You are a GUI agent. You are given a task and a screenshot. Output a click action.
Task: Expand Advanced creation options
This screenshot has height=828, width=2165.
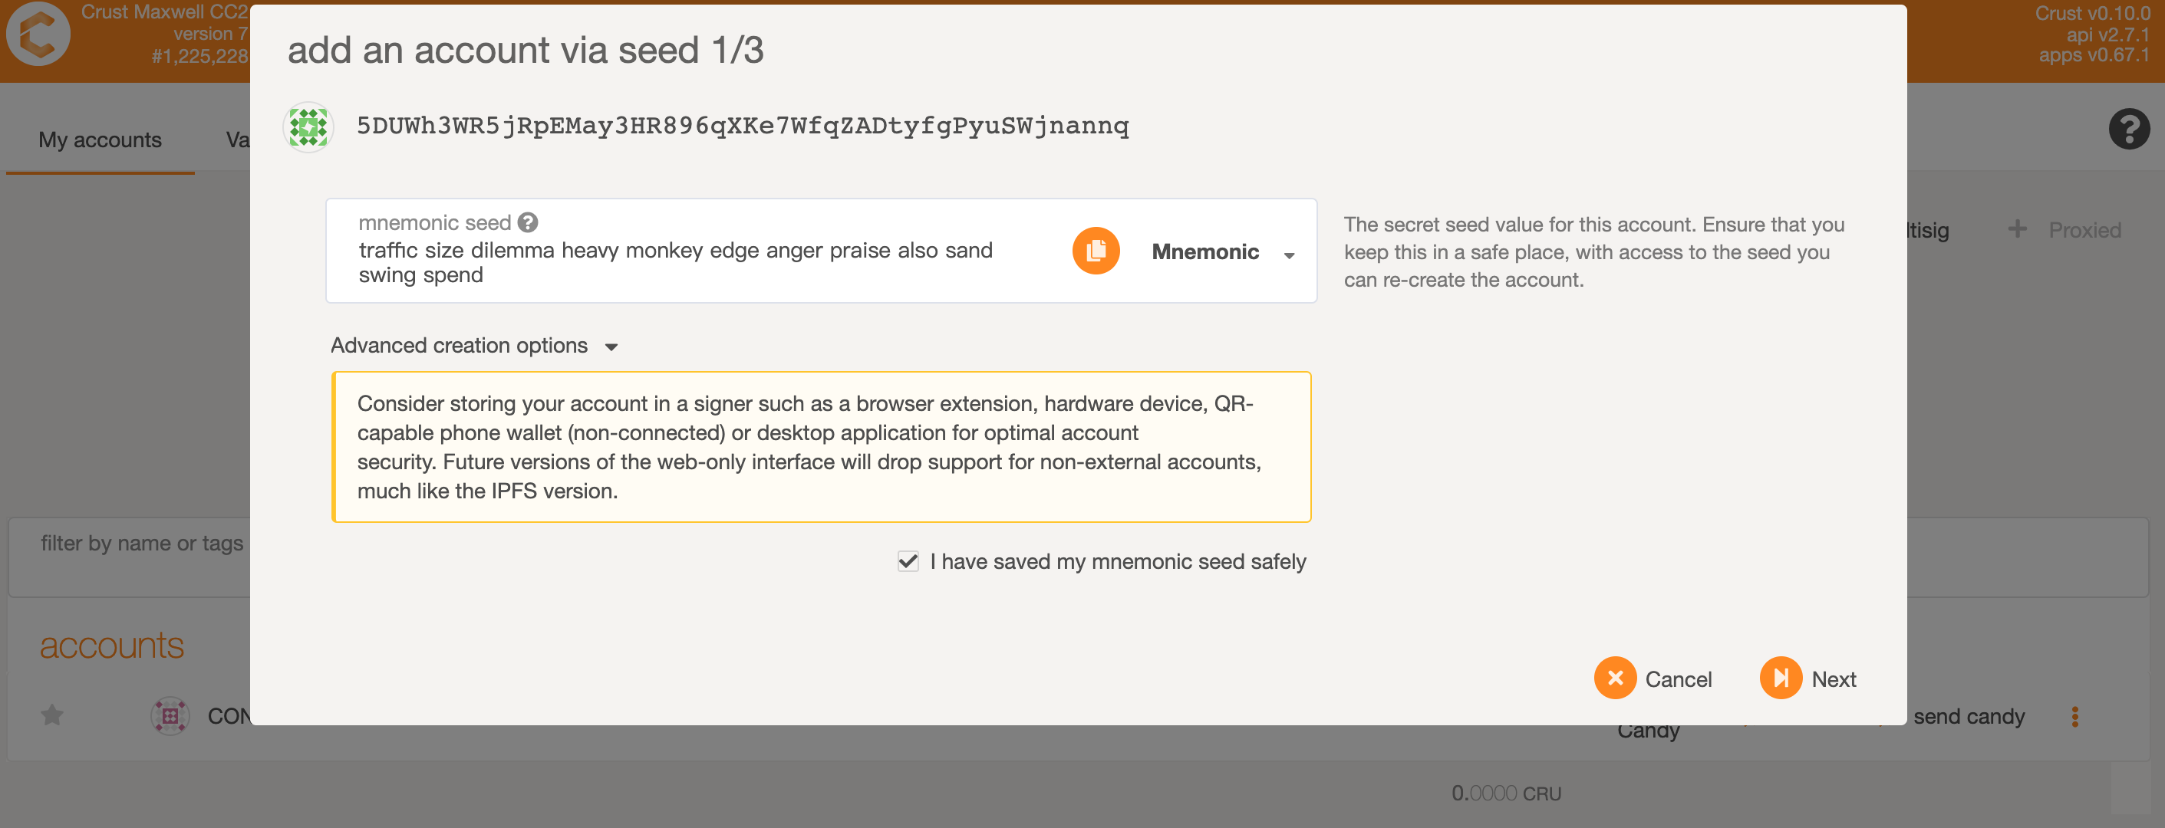(475, 346)
